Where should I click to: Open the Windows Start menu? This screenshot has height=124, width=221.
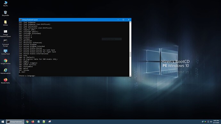click(3, 122)
